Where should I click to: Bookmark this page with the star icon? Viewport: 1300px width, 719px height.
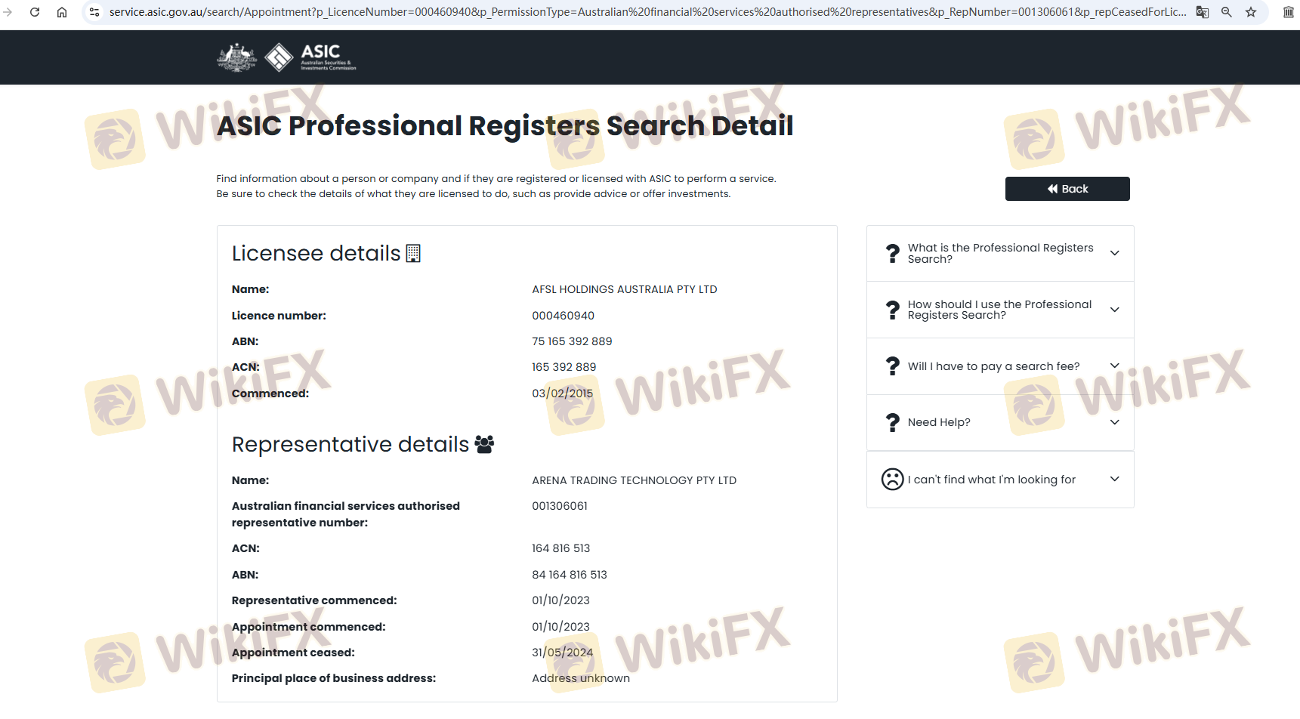[x=1251, y=12]
